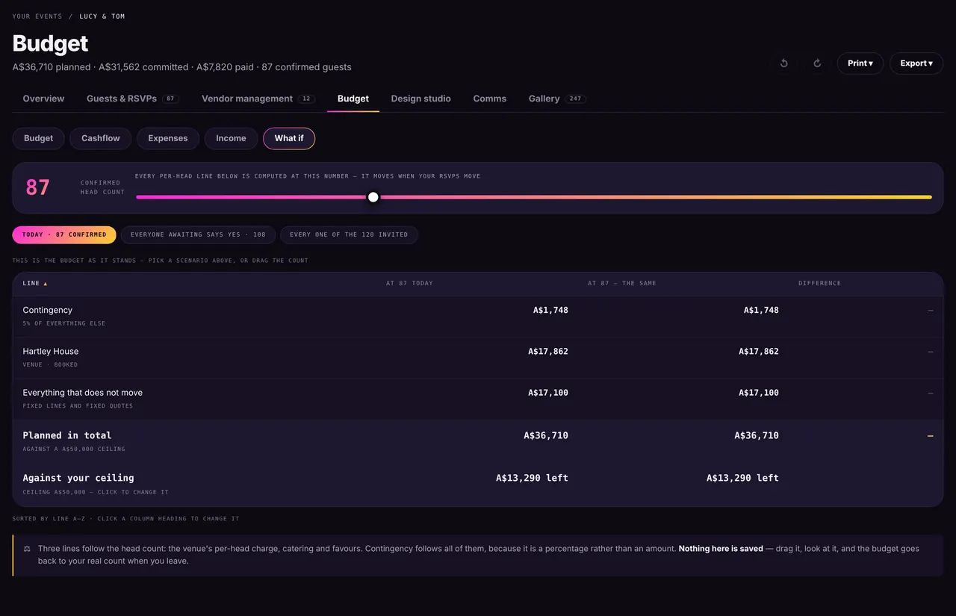Select the Expenses pill
The height and width of the screenshot is (616, 956).
(x=168, y=138)
